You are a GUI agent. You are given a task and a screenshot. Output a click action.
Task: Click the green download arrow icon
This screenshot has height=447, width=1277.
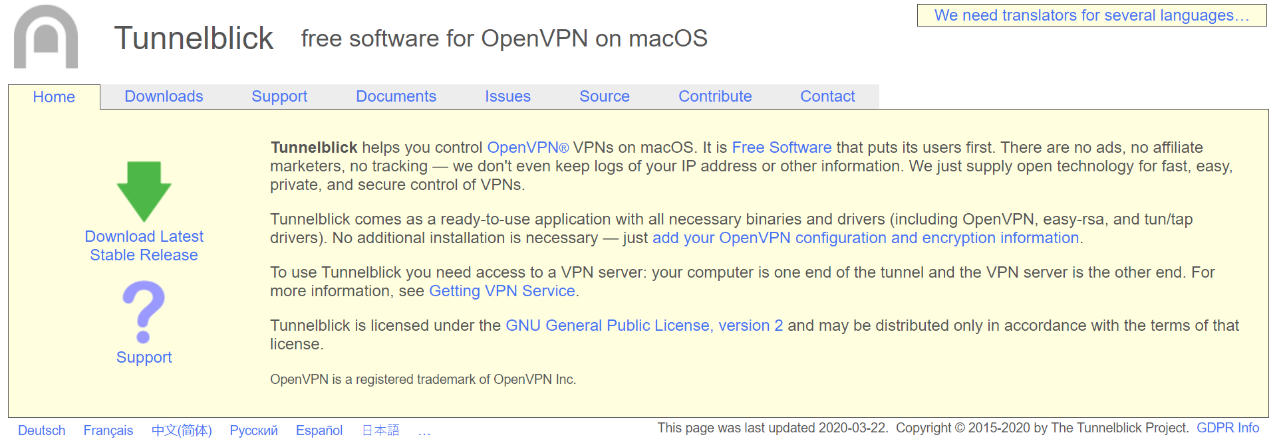tap(144, 191)
